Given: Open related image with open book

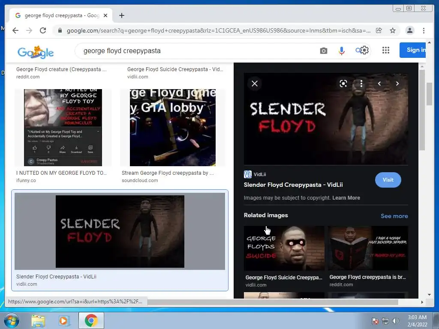Looking at the screenshot, I should click(x=368, y=248).
